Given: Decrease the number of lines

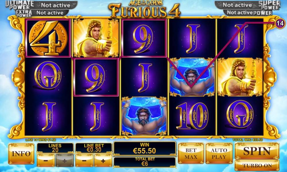Looking at the screenshot, I should coord(46,160).
